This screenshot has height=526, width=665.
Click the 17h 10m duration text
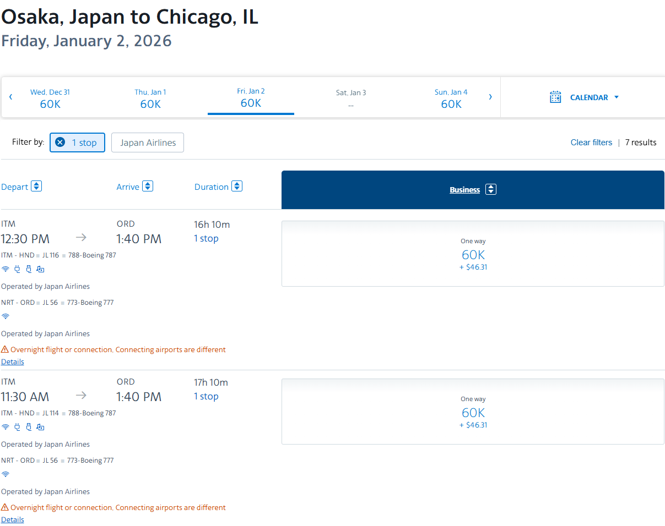212,382
